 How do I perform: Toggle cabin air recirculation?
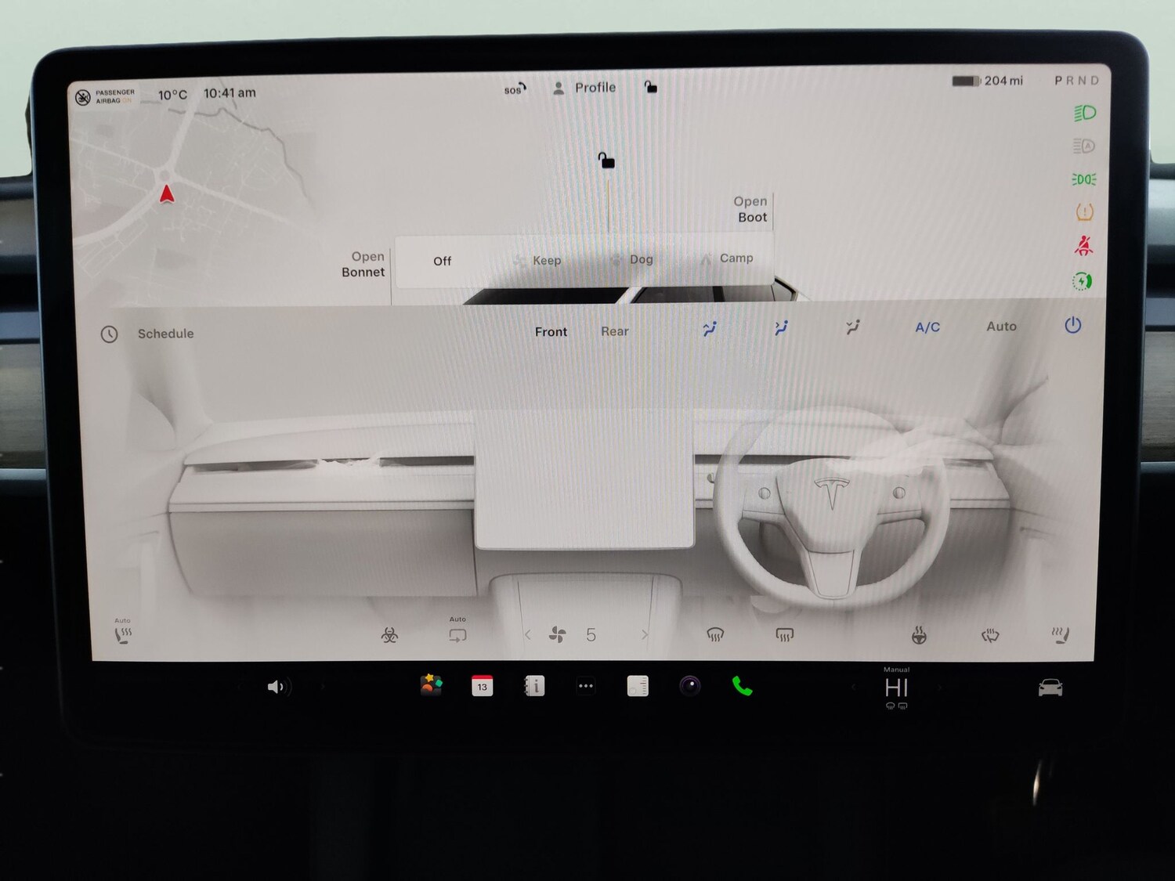(x=457, y=634)
